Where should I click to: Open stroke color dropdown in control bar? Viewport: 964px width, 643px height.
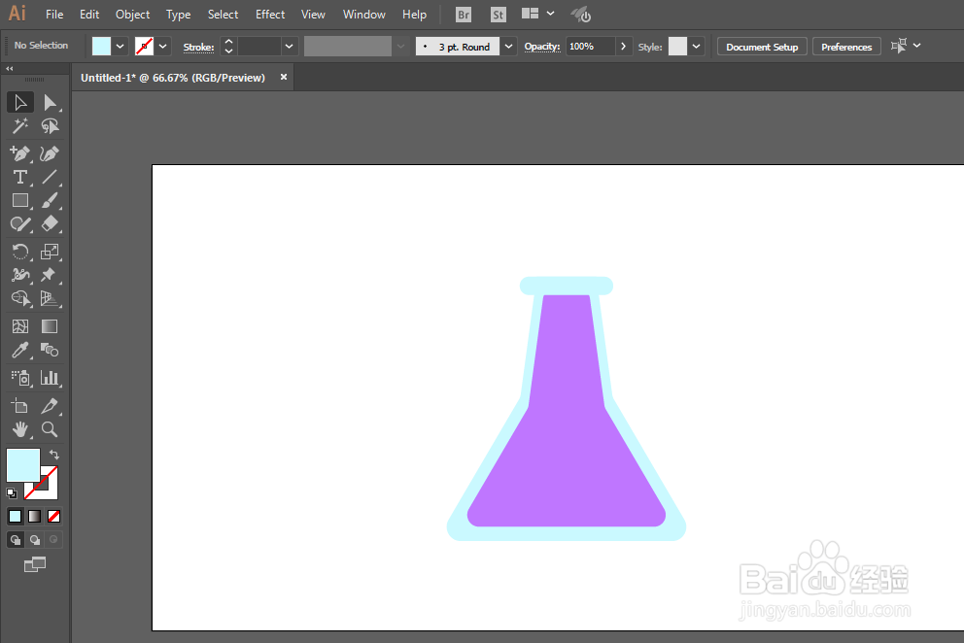coord(163,46)
